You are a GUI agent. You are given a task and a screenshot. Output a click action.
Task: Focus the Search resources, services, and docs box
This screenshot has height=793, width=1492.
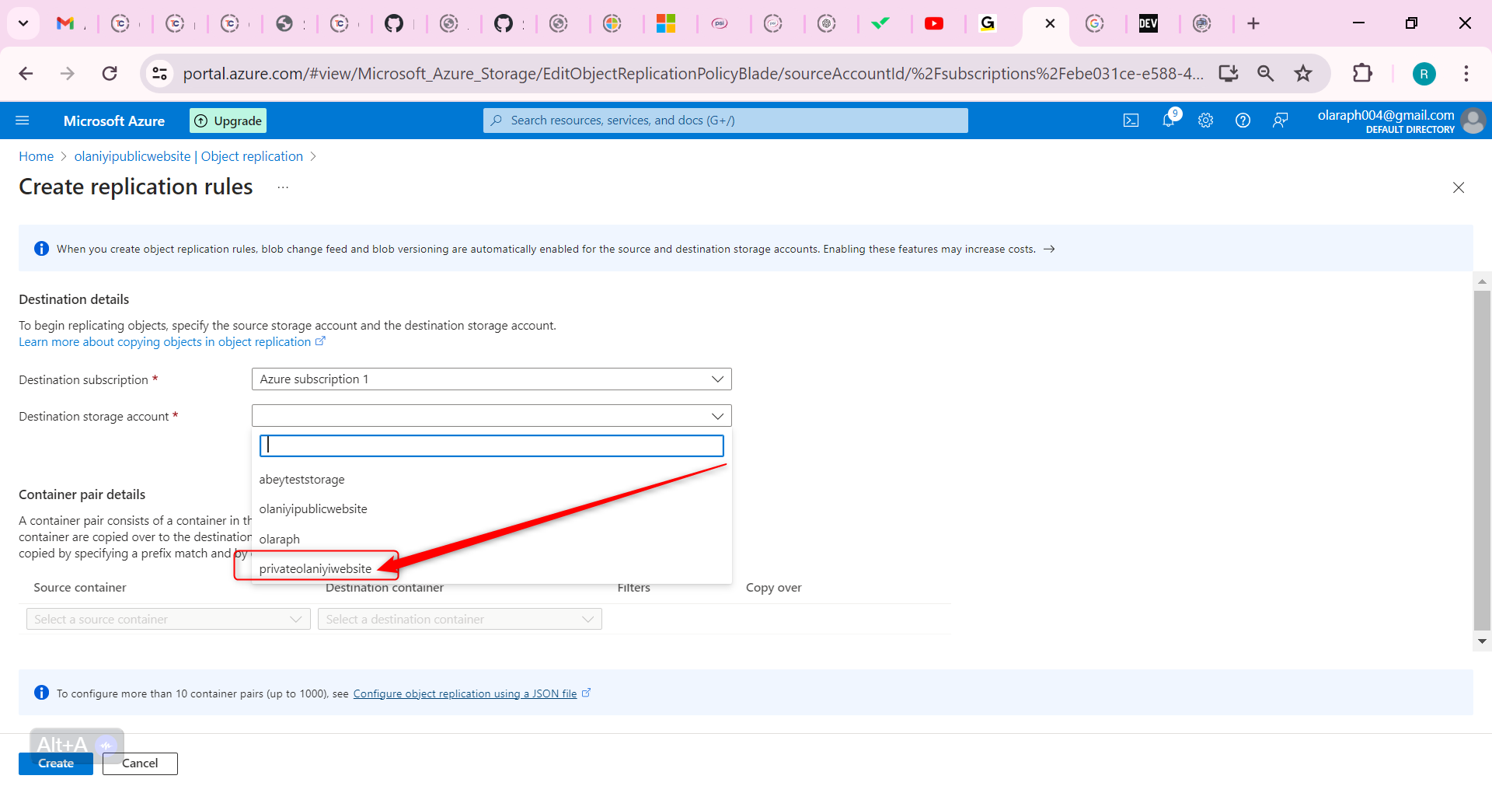pos(726,121)
